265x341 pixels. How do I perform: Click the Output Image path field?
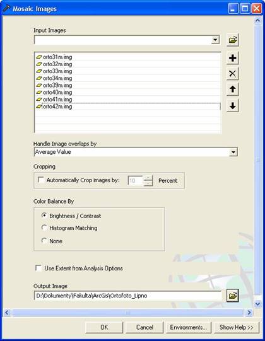point(128,296)
